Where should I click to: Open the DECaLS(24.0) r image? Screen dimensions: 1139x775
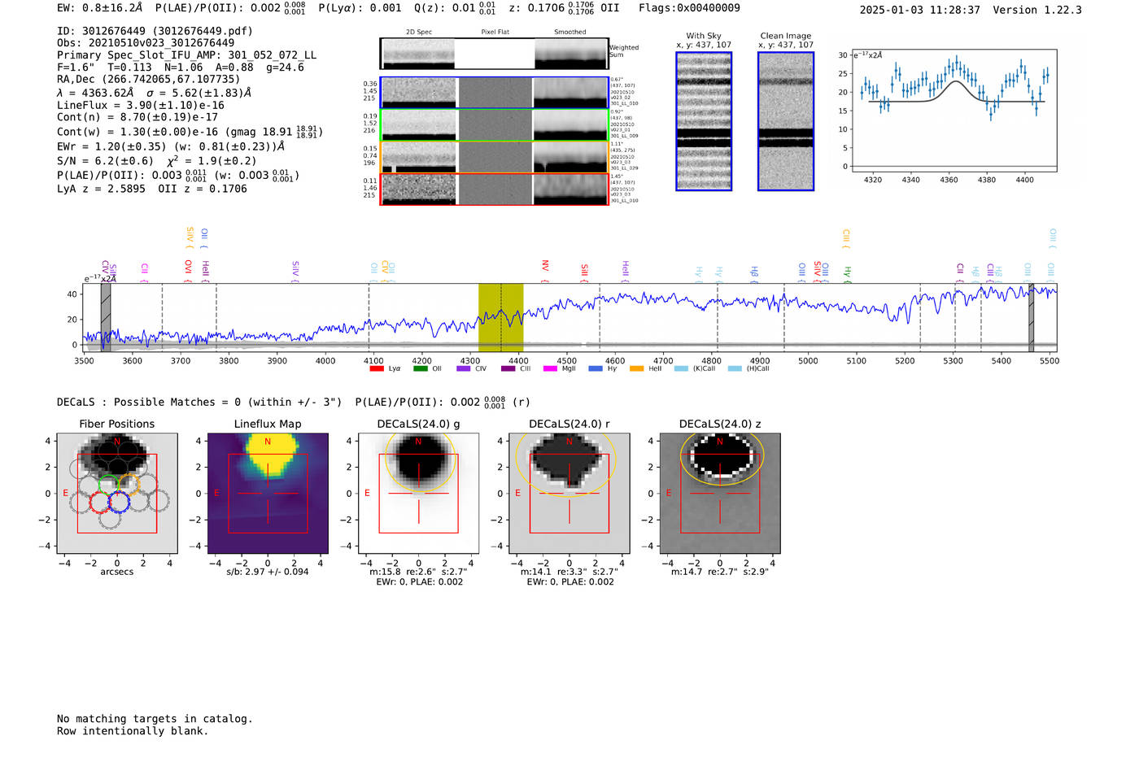569,493
